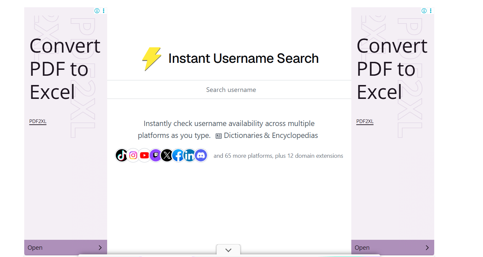This screenshot has height=257, width=483.
Task: Click the Facebook platform icon
Action: 178,155
